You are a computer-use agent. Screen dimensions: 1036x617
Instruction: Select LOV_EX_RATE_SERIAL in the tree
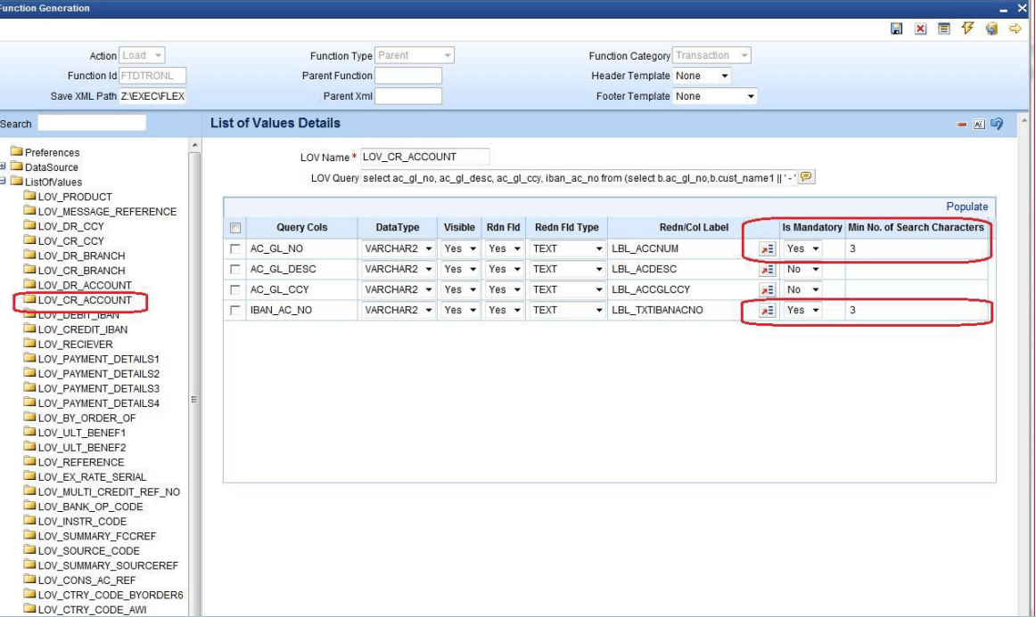pos(92,477)
